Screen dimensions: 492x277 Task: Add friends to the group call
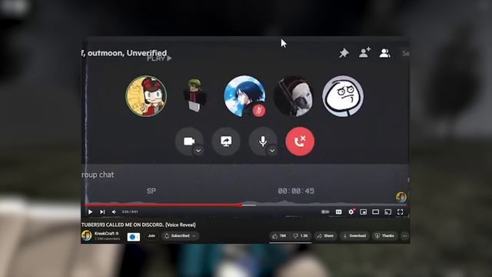click(x=364, y=52)
